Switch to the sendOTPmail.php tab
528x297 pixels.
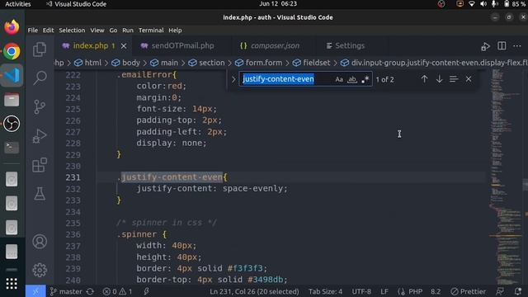(x=182, y=46)
